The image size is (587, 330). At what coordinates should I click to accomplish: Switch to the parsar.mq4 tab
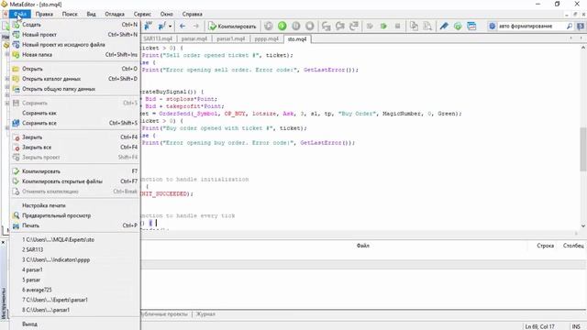point(194,38)
